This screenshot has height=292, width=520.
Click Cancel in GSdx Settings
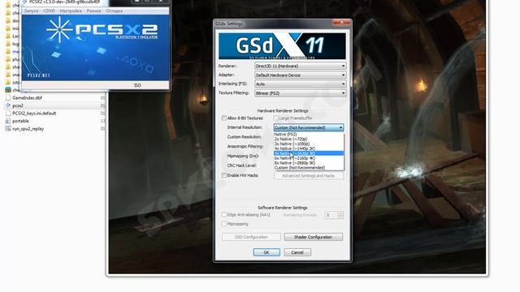297,252
